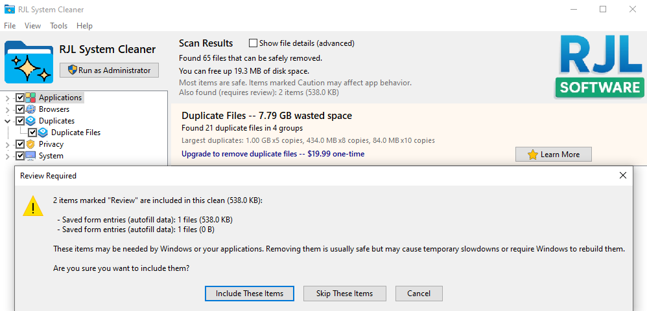Click Run as Administrator button
This screenshot has width=647, height=311.
(109, 70)
